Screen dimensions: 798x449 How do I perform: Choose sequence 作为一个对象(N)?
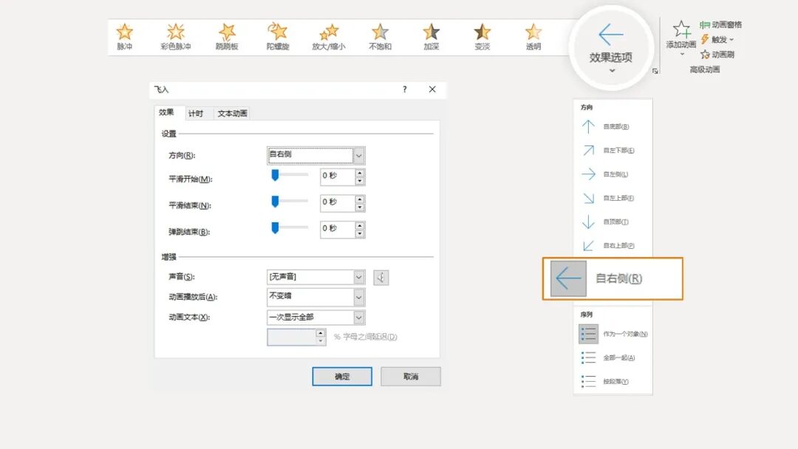point(613,334)
